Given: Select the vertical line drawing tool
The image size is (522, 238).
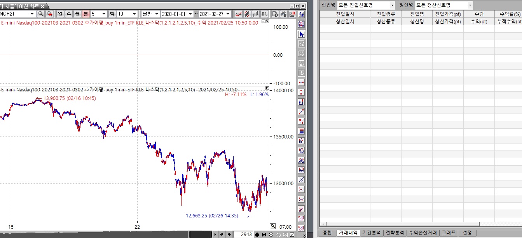Looking at the screenshot, I should [x=301, y=93].
